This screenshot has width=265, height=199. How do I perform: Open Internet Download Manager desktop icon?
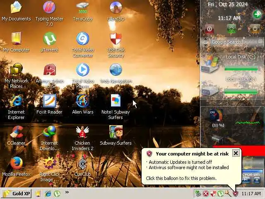[x=49, y=132]
